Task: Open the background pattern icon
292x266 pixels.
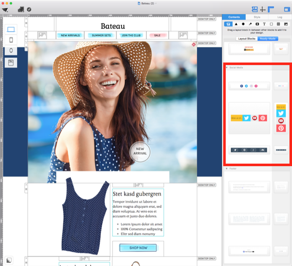Action: click(279, 24)
